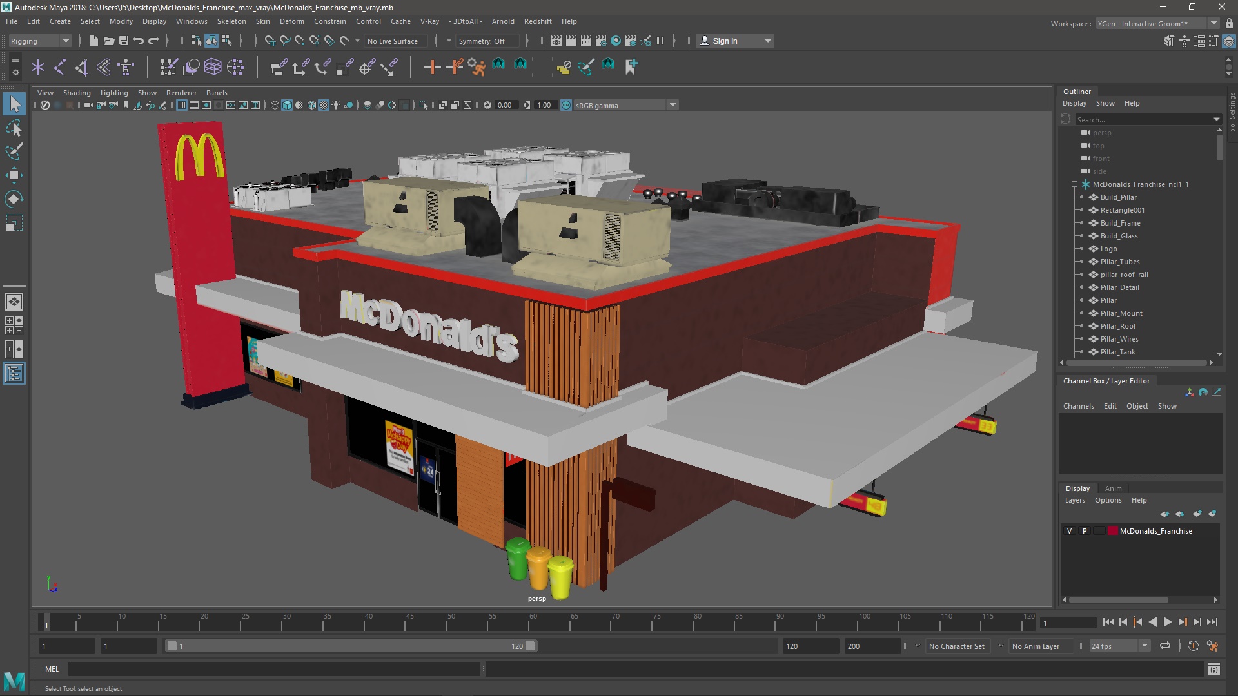Click the MEL command language button
This screenshot has width=1238, height=696.
[52, 669]
